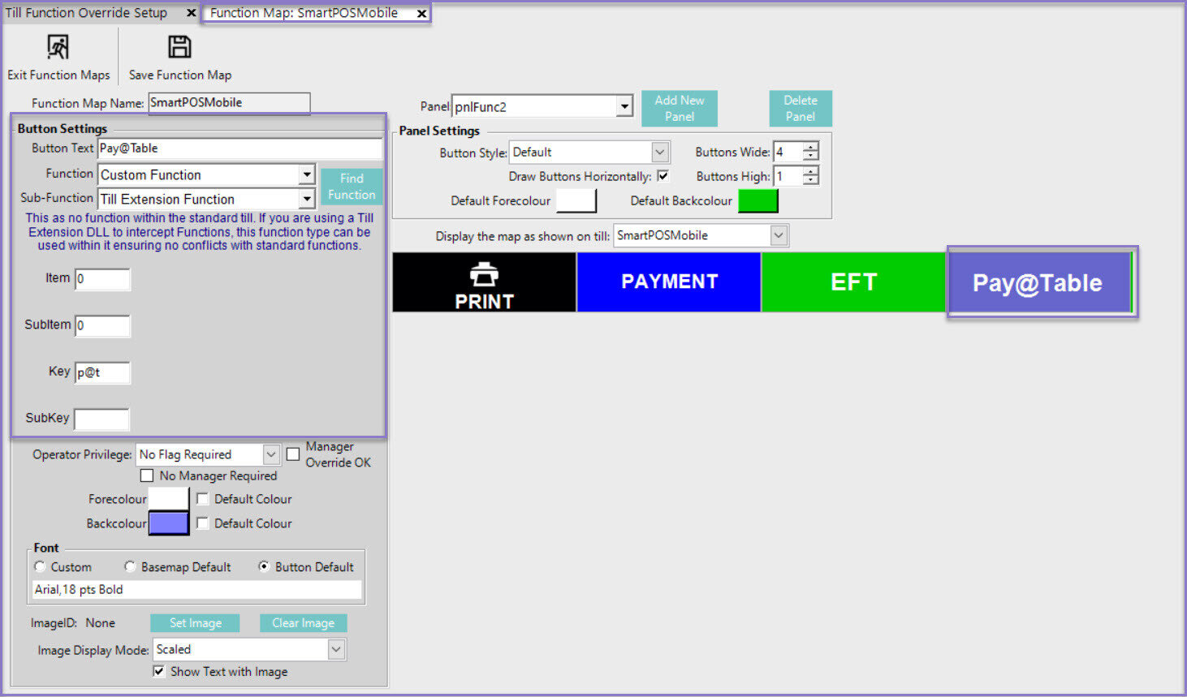Viewport: 1187px width, 697px height.
Task: Select the PAYMENT map button
Action: 669,282
